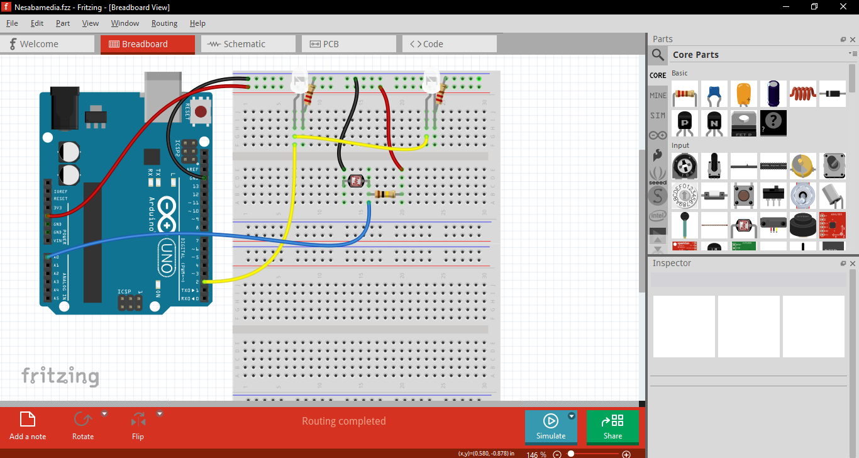
Task: Click the zoom in plus icon
Action: click(x=626, y=454)
